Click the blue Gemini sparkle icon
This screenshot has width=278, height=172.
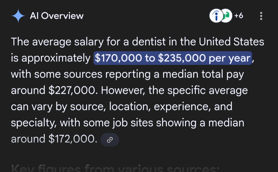18,16
